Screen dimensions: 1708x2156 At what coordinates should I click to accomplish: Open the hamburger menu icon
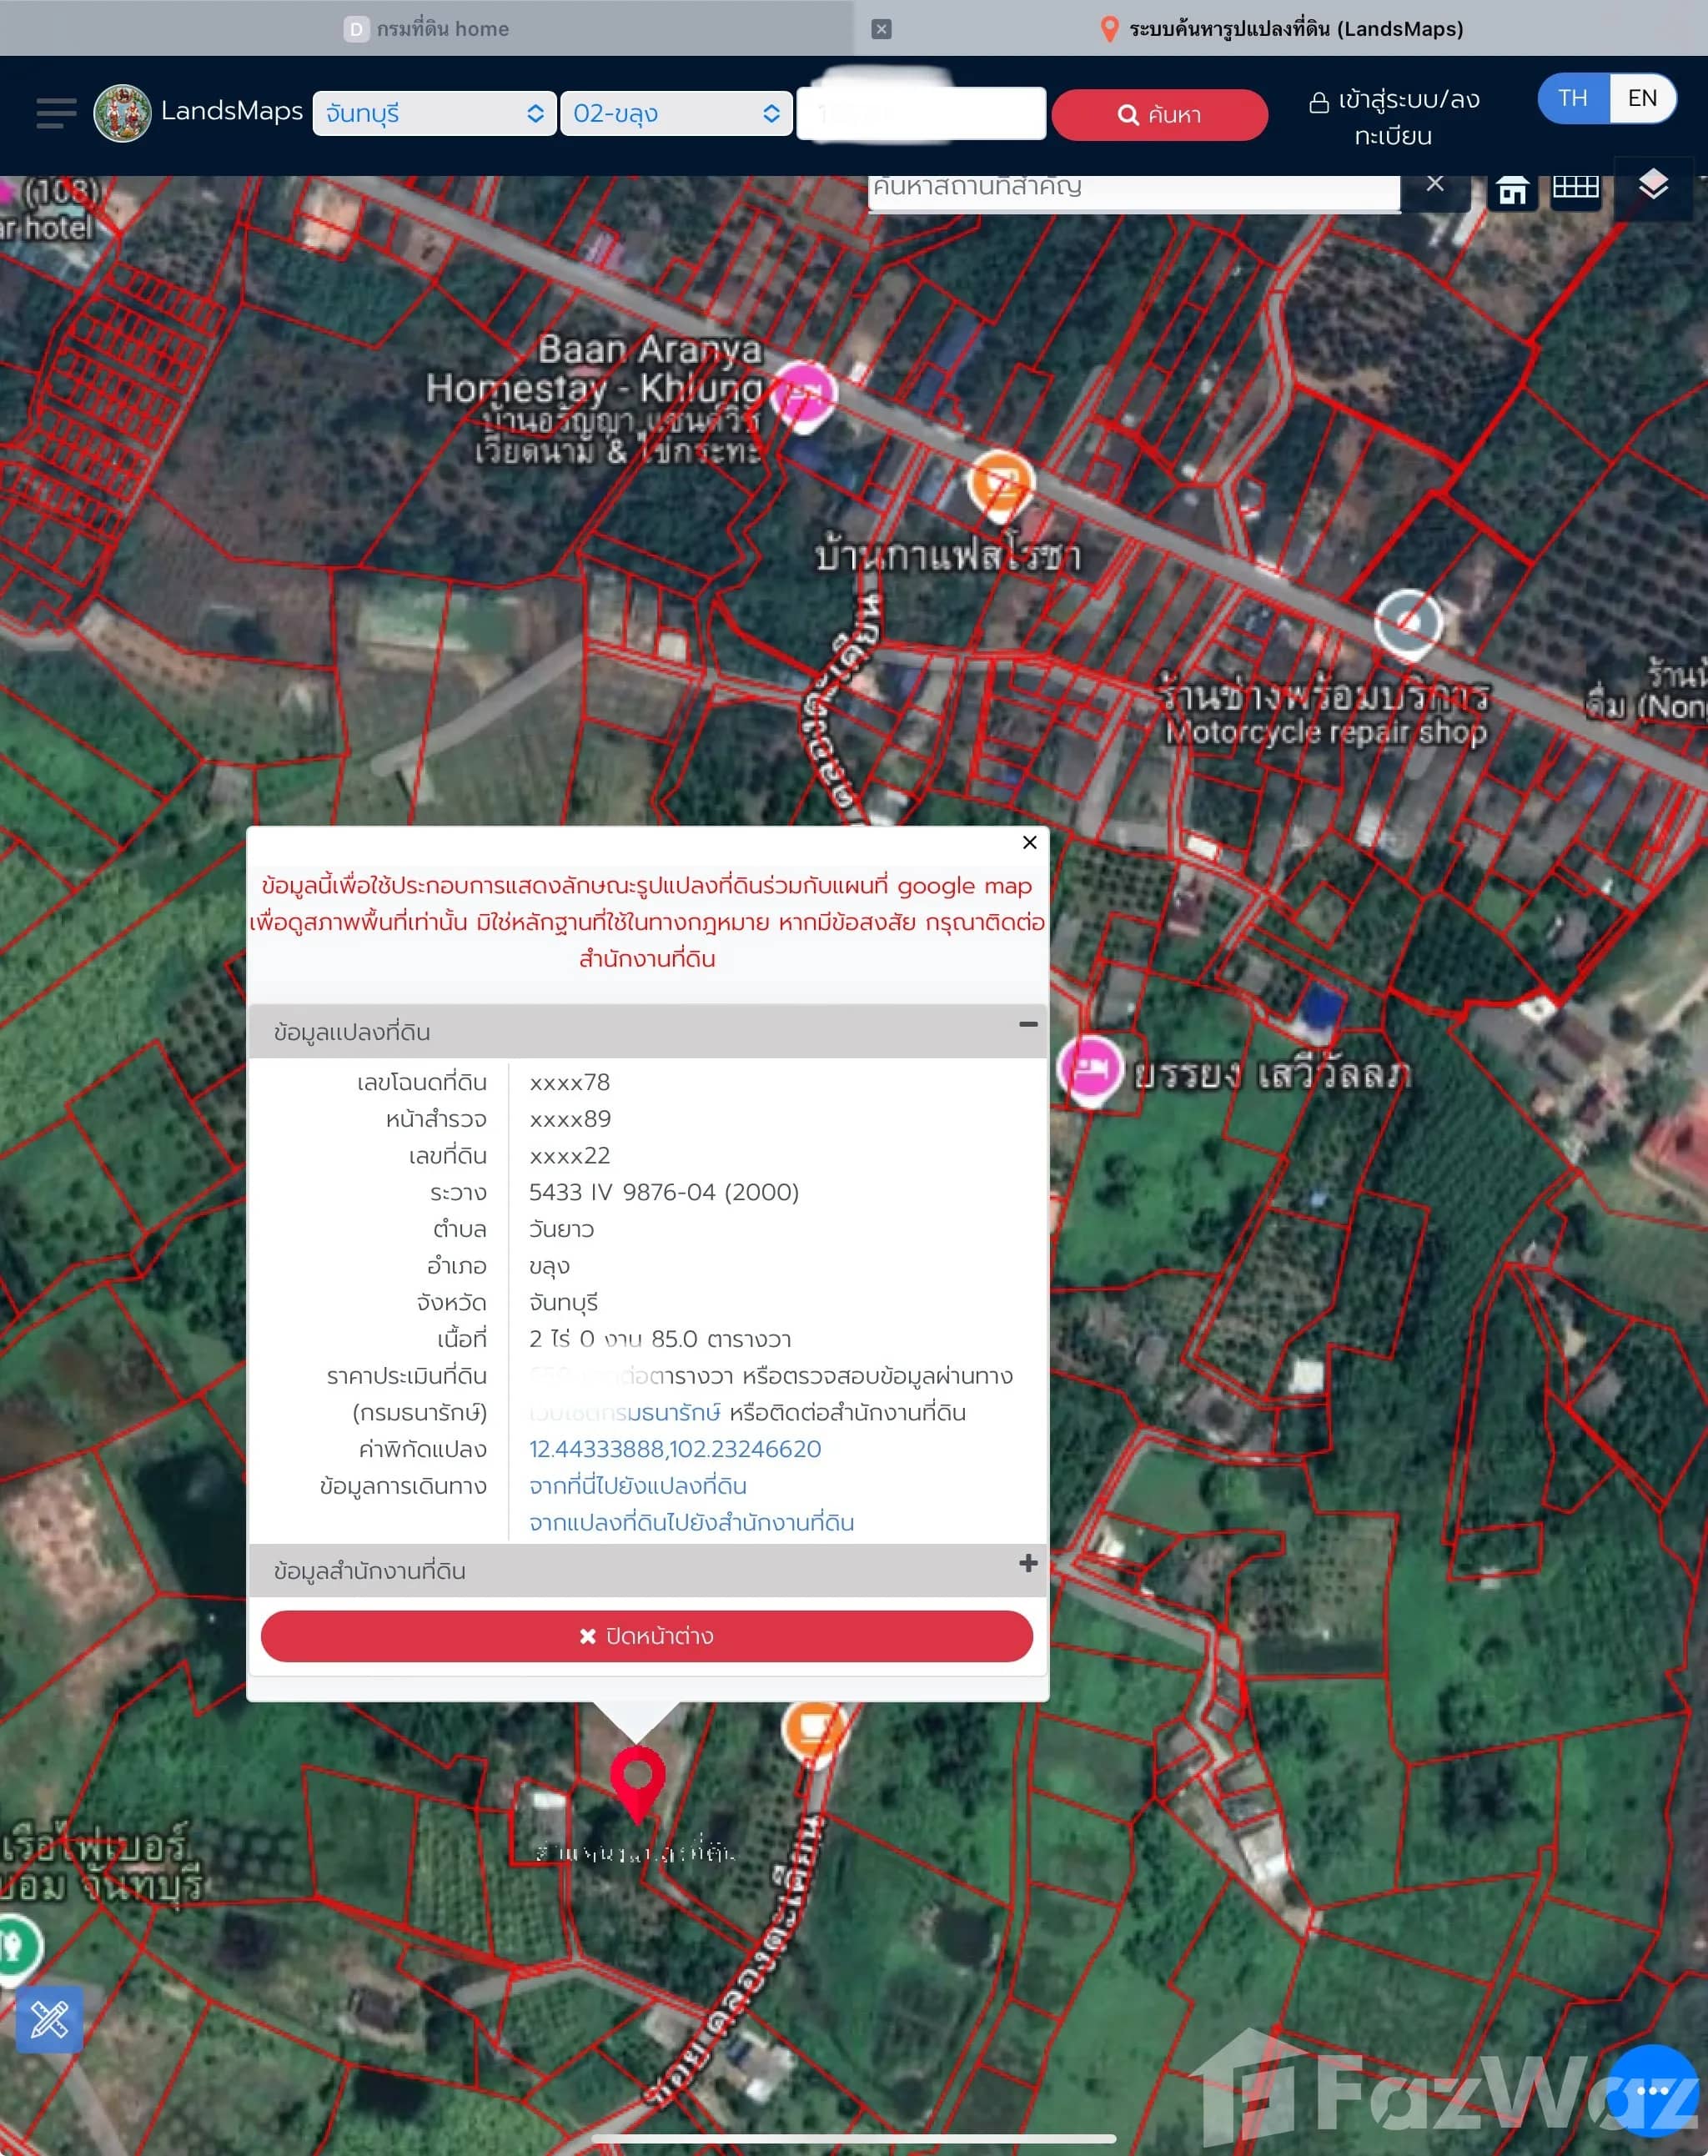[x=56, y=113]
